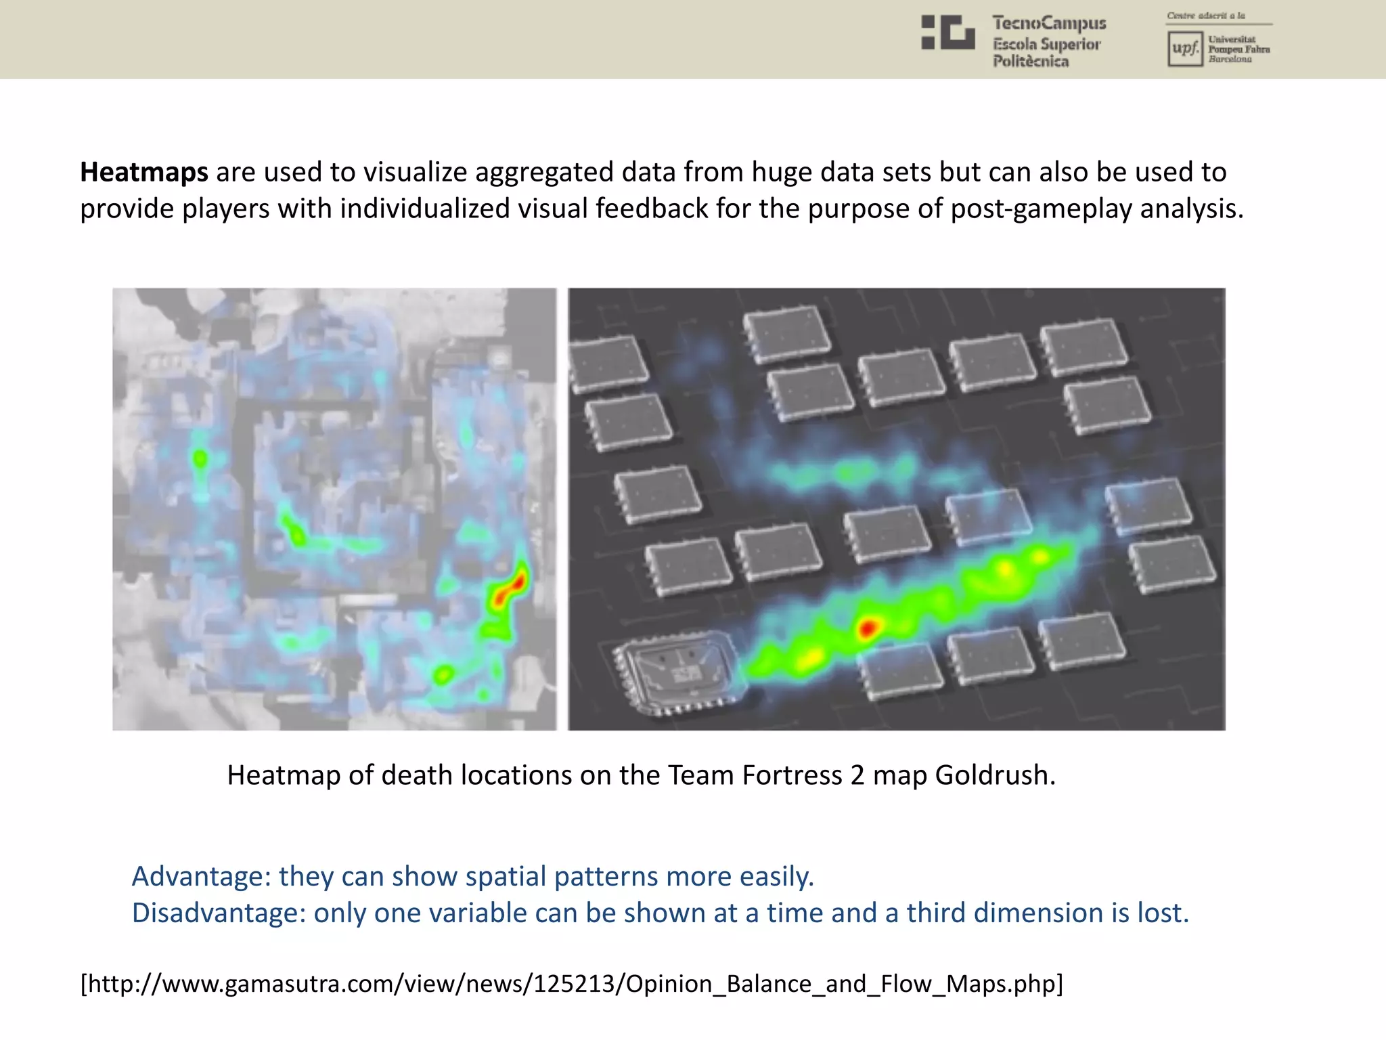This screenshot has height=1040, width=1386.
Task: Click the Centre adscrit a la label
Action: point(1206,16)
